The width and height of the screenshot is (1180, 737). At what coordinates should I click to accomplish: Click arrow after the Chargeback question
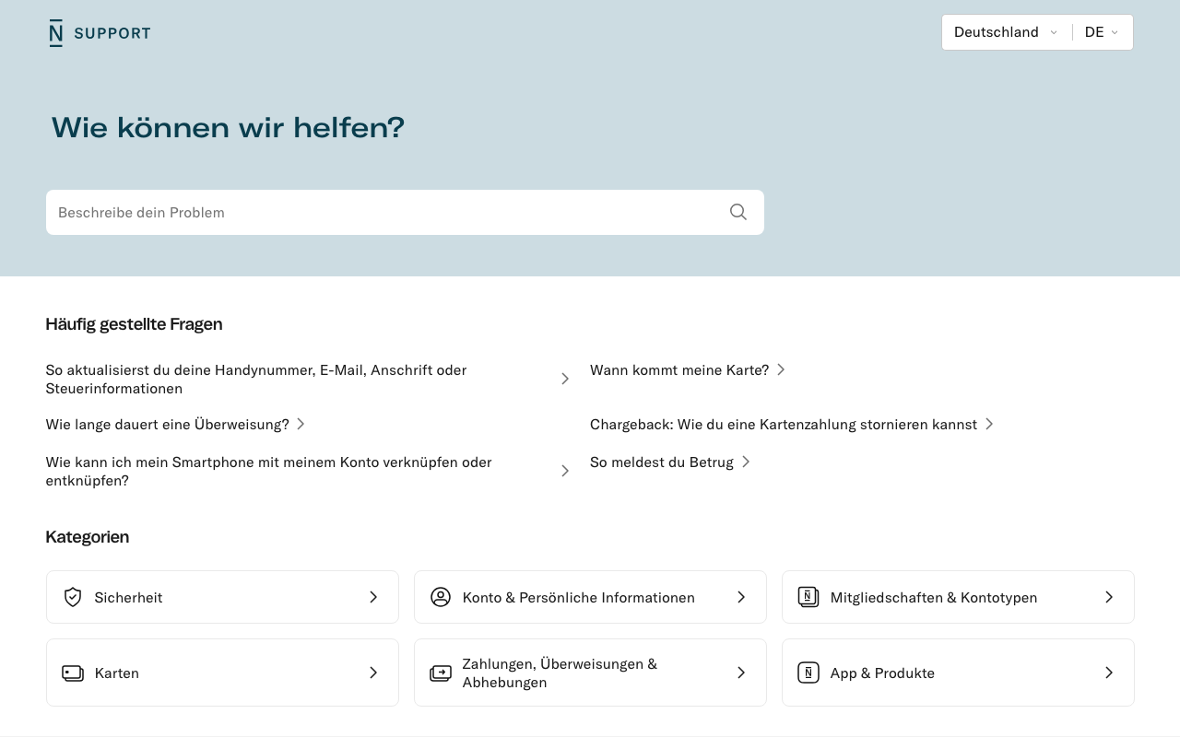point(989,424)
